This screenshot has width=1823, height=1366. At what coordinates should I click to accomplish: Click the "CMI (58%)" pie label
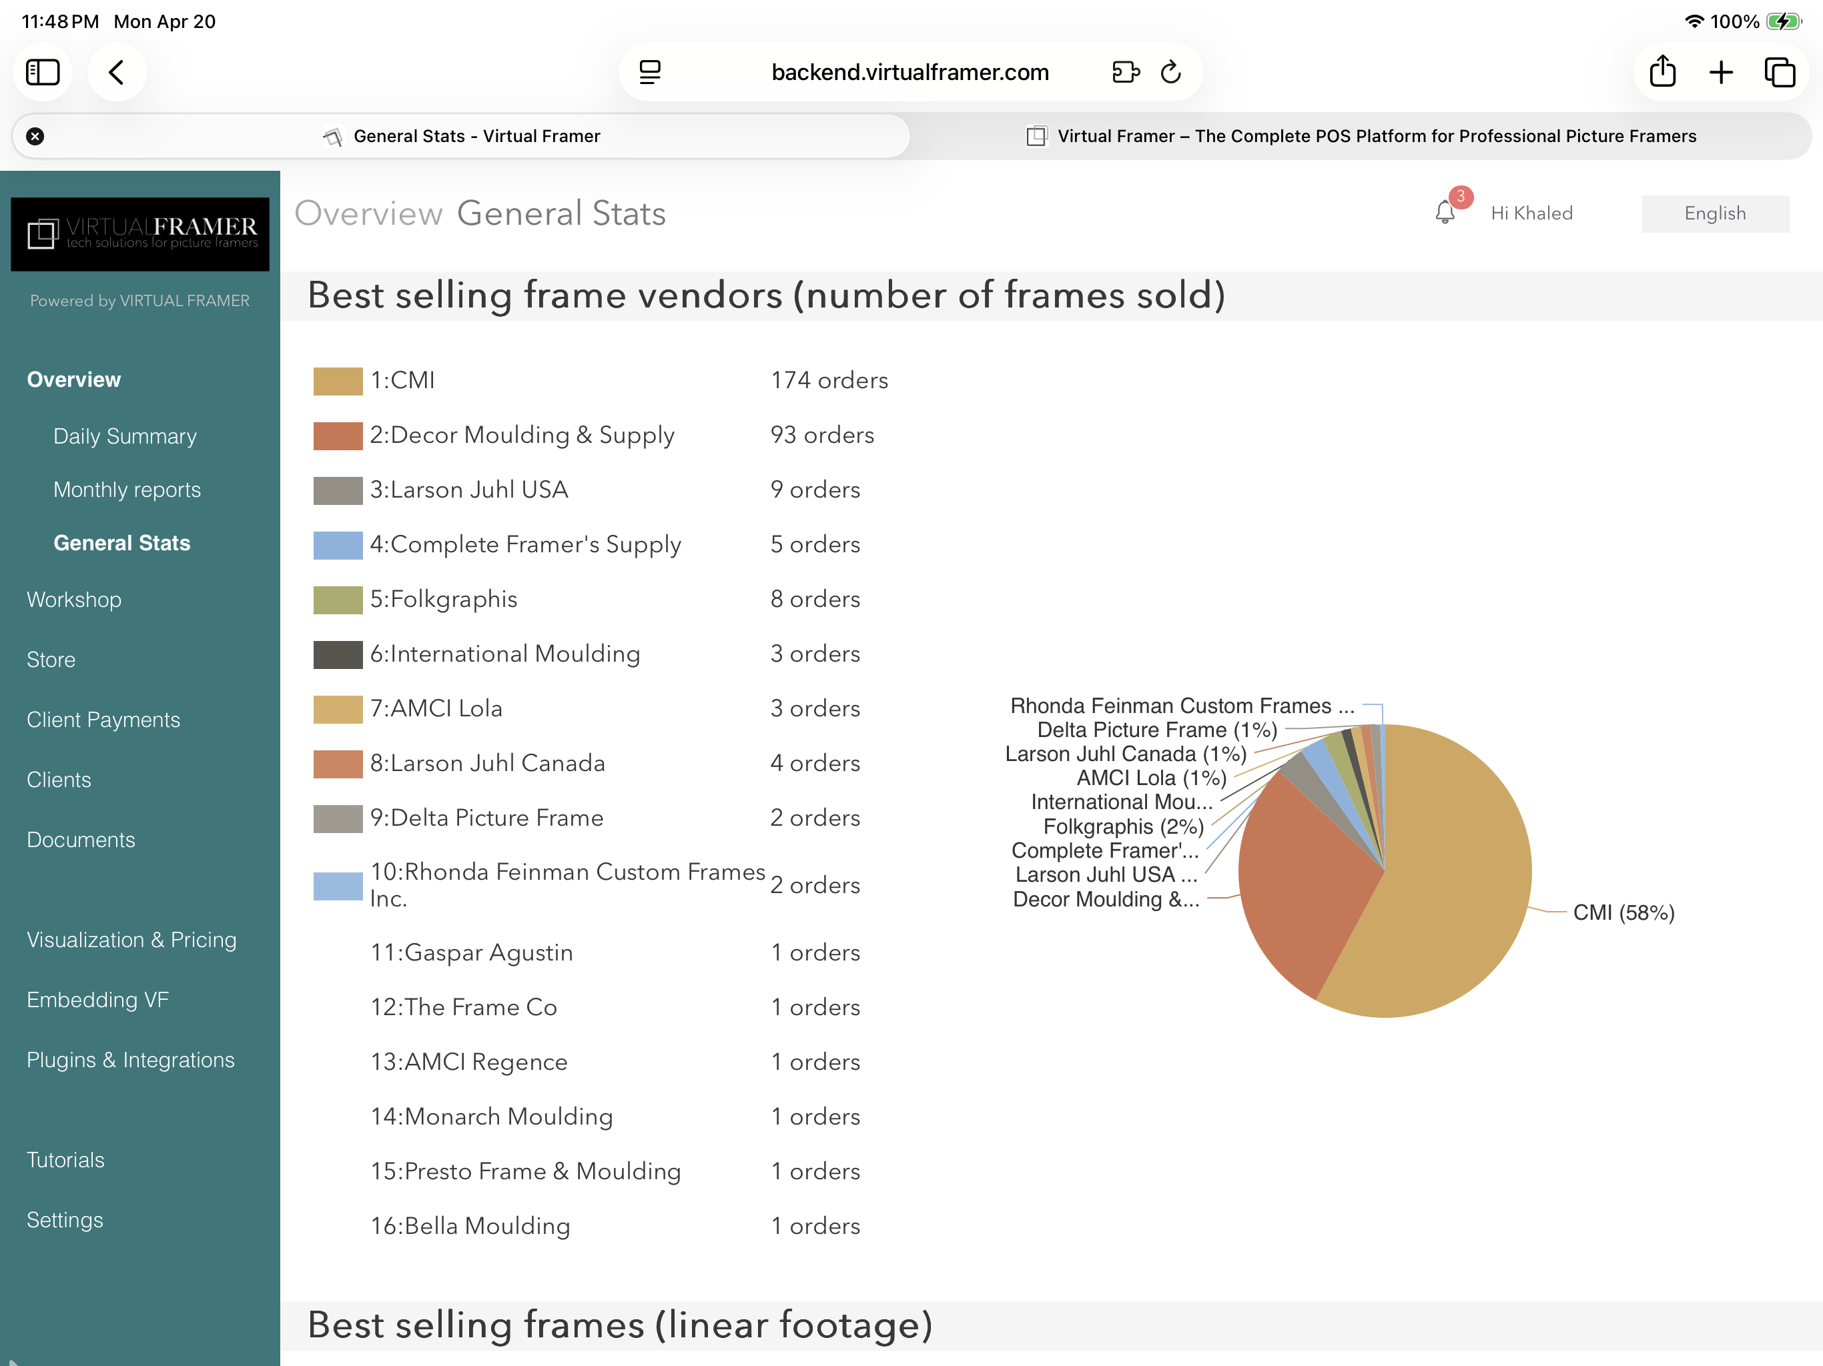(1623, 913)
